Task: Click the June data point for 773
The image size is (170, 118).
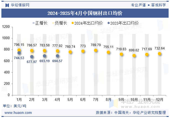Action: [83, 51]
